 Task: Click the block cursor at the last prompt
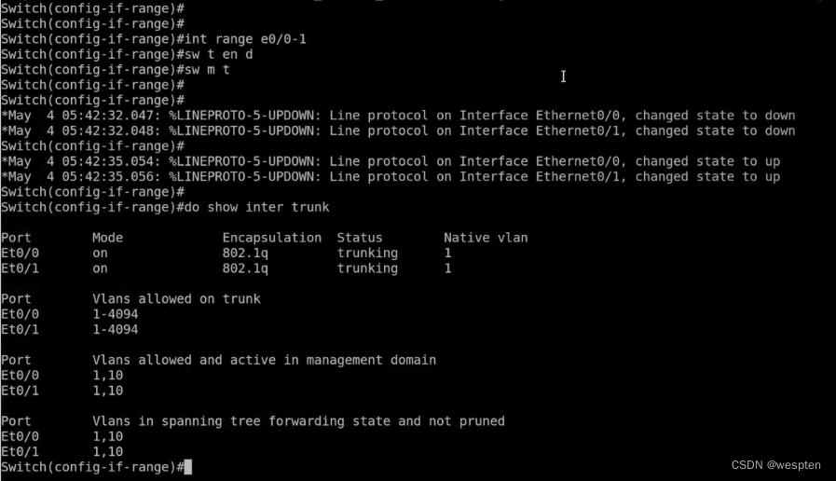click(188, 466)
